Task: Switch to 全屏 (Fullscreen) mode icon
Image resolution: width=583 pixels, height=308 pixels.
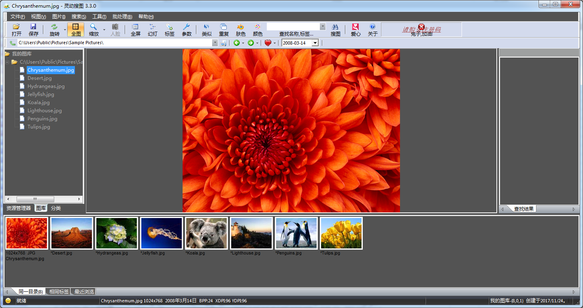Action: [136, 30]
